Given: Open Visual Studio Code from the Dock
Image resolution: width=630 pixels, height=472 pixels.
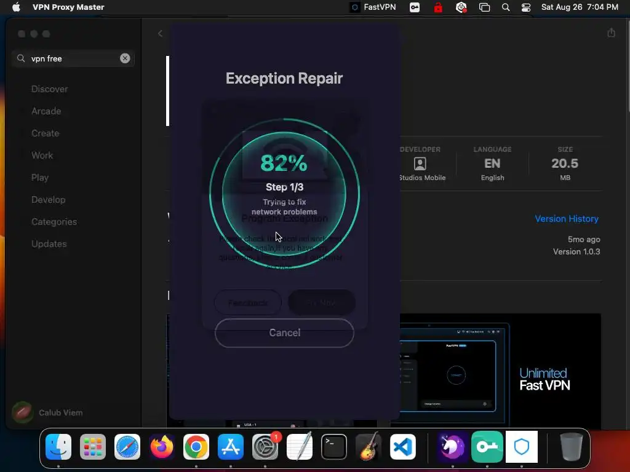Looking at the screenshot, I should pos(403,447).
